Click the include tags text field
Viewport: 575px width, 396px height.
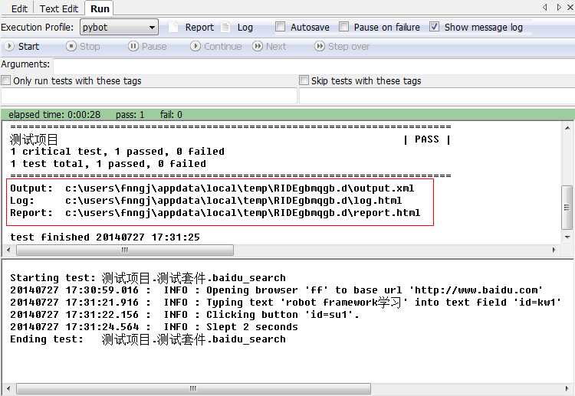[x=149, y=97]
